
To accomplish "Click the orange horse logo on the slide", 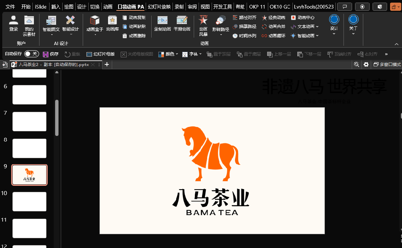I will click(211, 153).
